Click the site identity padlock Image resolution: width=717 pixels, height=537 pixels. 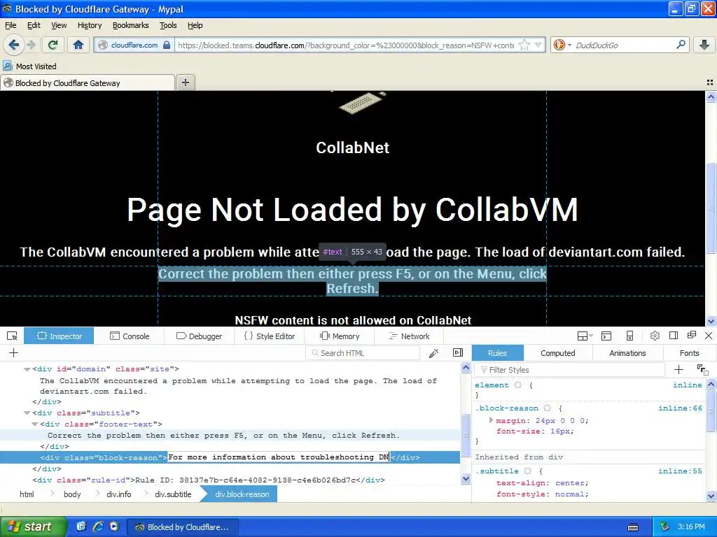167,45
